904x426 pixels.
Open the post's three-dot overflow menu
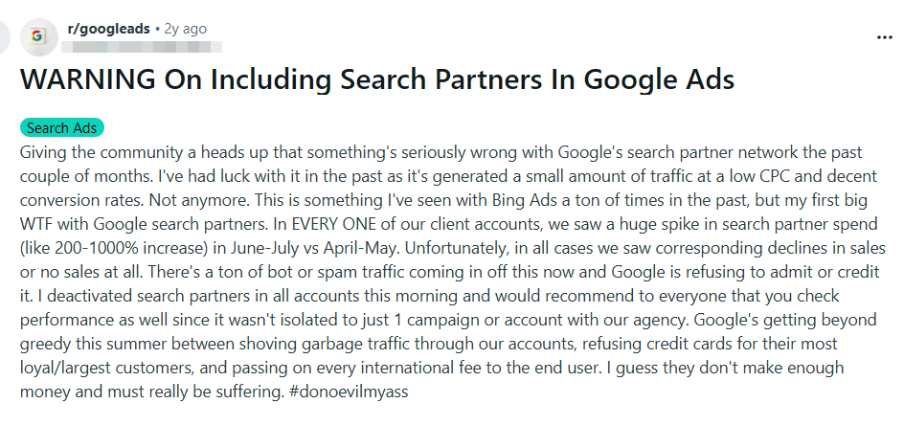point(884,36)
